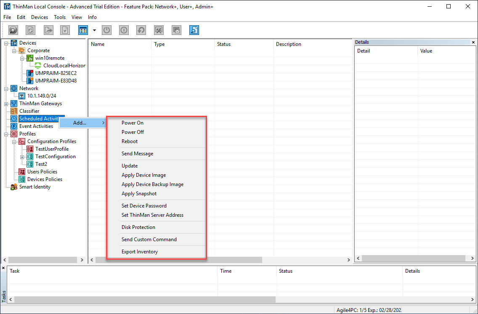Open the Tools menu
This screenshot has height=314, width=478.
(60, 17)
